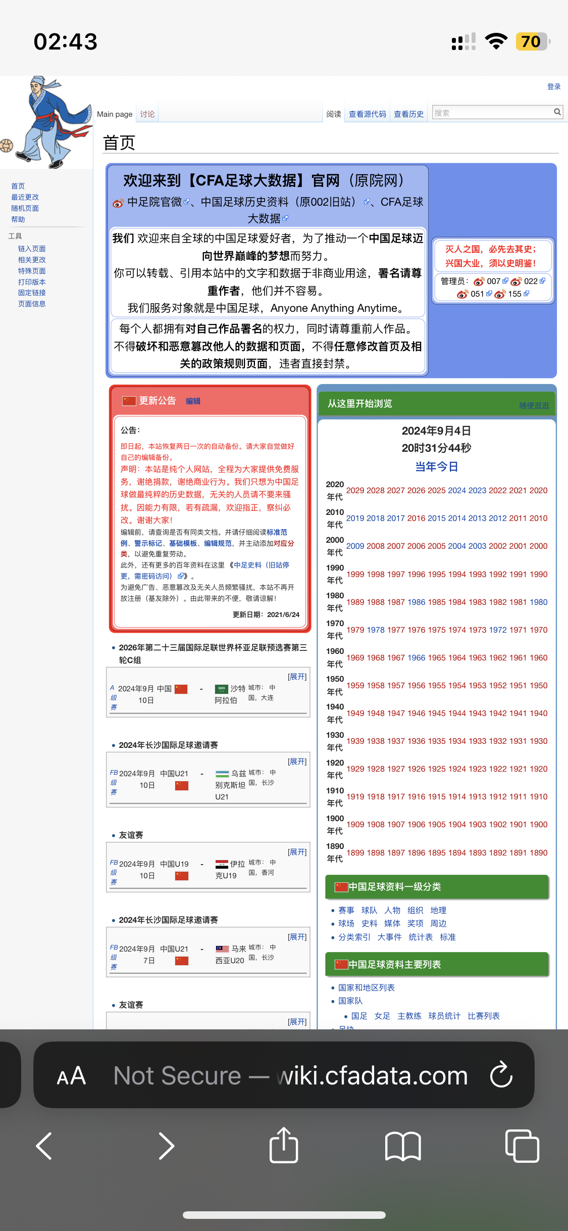
Task: Tap the Safari back arrow
Action: tap(44, 1146)
